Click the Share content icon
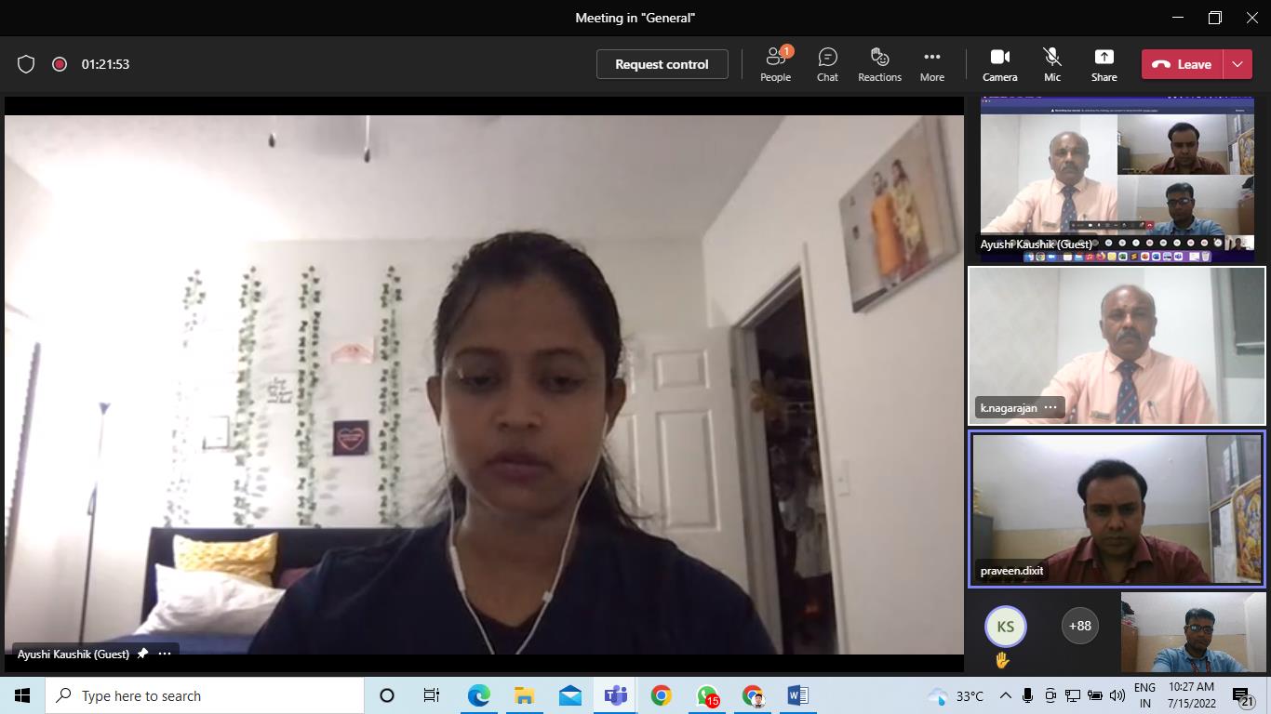 1104,64
